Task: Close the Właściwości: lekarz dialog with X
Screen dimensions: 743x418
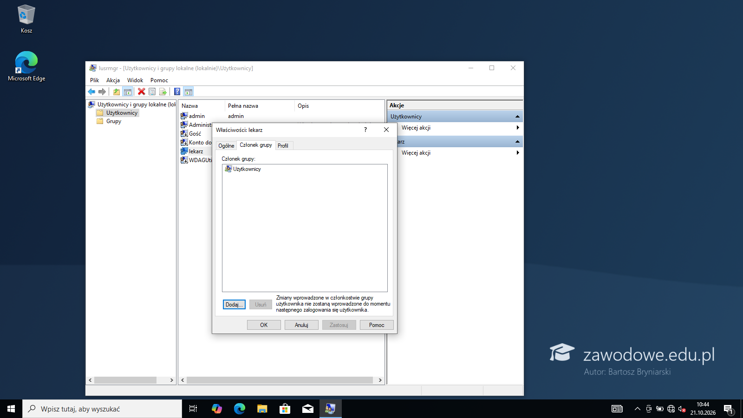Action: (386, 130)
